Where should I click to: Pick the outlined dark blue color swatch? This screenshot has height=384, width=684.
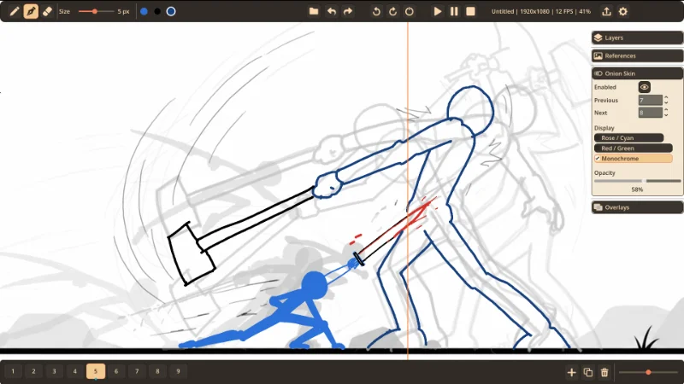tap(171, 11)
